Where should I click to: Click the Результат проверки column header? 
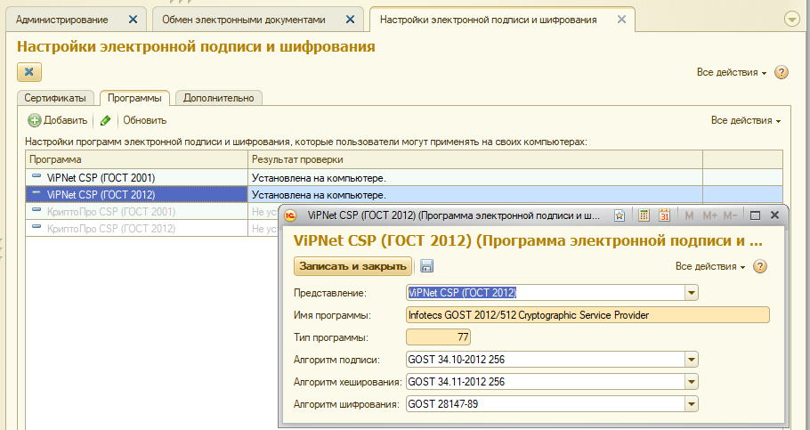(x=475, y=159)
